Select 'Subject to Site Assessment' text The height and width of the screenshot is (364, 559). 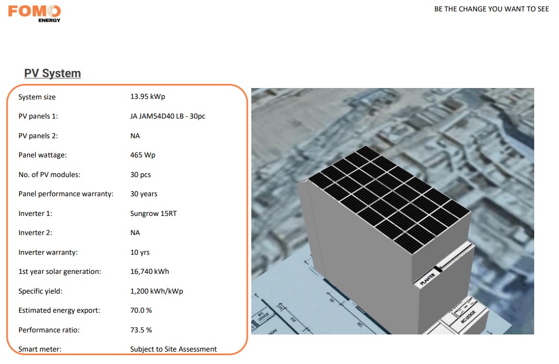(x=173, y=350)
